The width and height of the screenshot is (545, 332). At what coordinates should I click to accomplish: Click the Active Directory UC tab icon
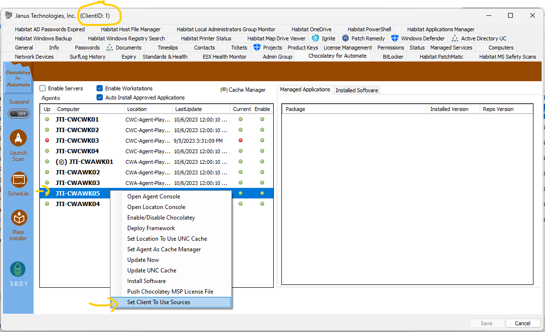point(455,38)
